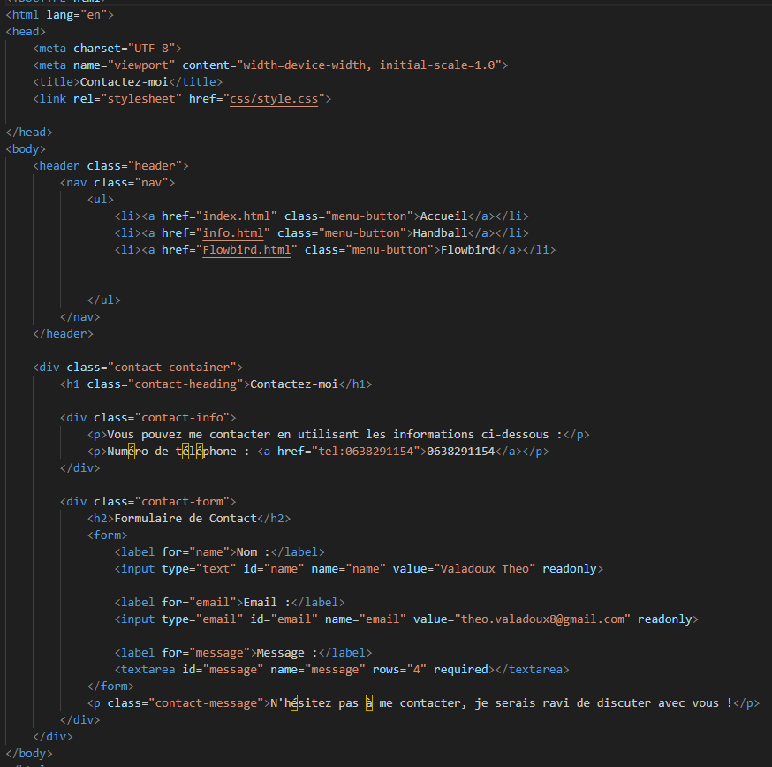Click the 'Message :' label text
Image resolution: width=772 pixels, height=767 pixels.
pyautogui.click(x=287, y=653)
